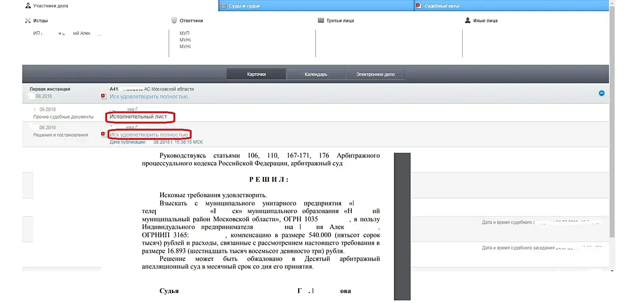
Task: Click the Истцы heading
Action: [40, 20]
